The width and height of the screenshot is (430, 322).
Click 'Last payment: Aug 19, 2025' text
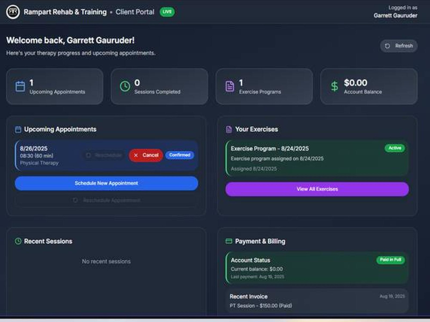[x=258, y=277]
